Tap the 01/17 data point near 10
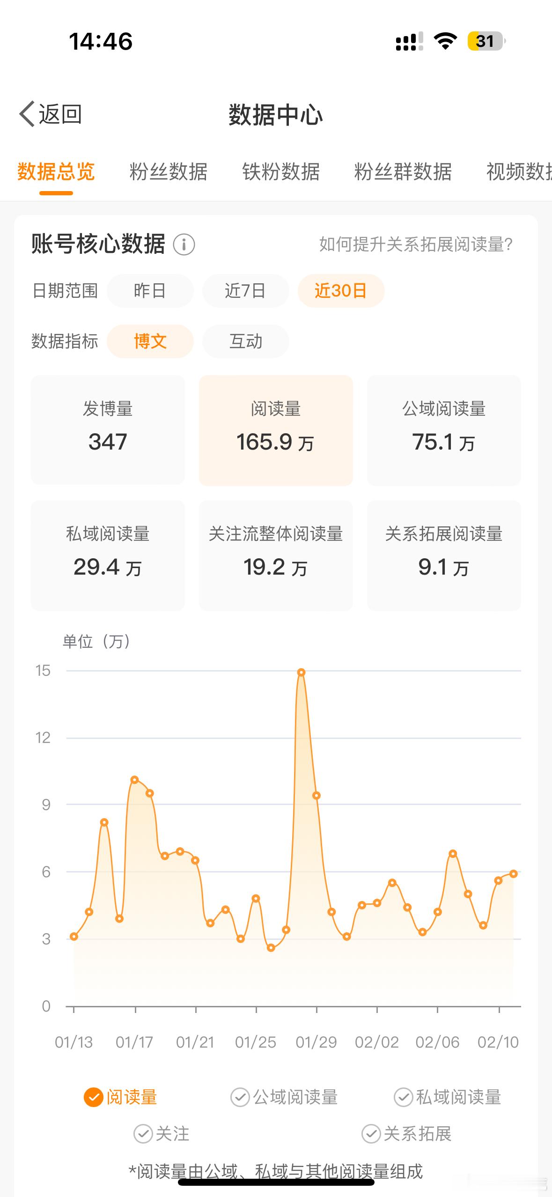 (134, 780)
